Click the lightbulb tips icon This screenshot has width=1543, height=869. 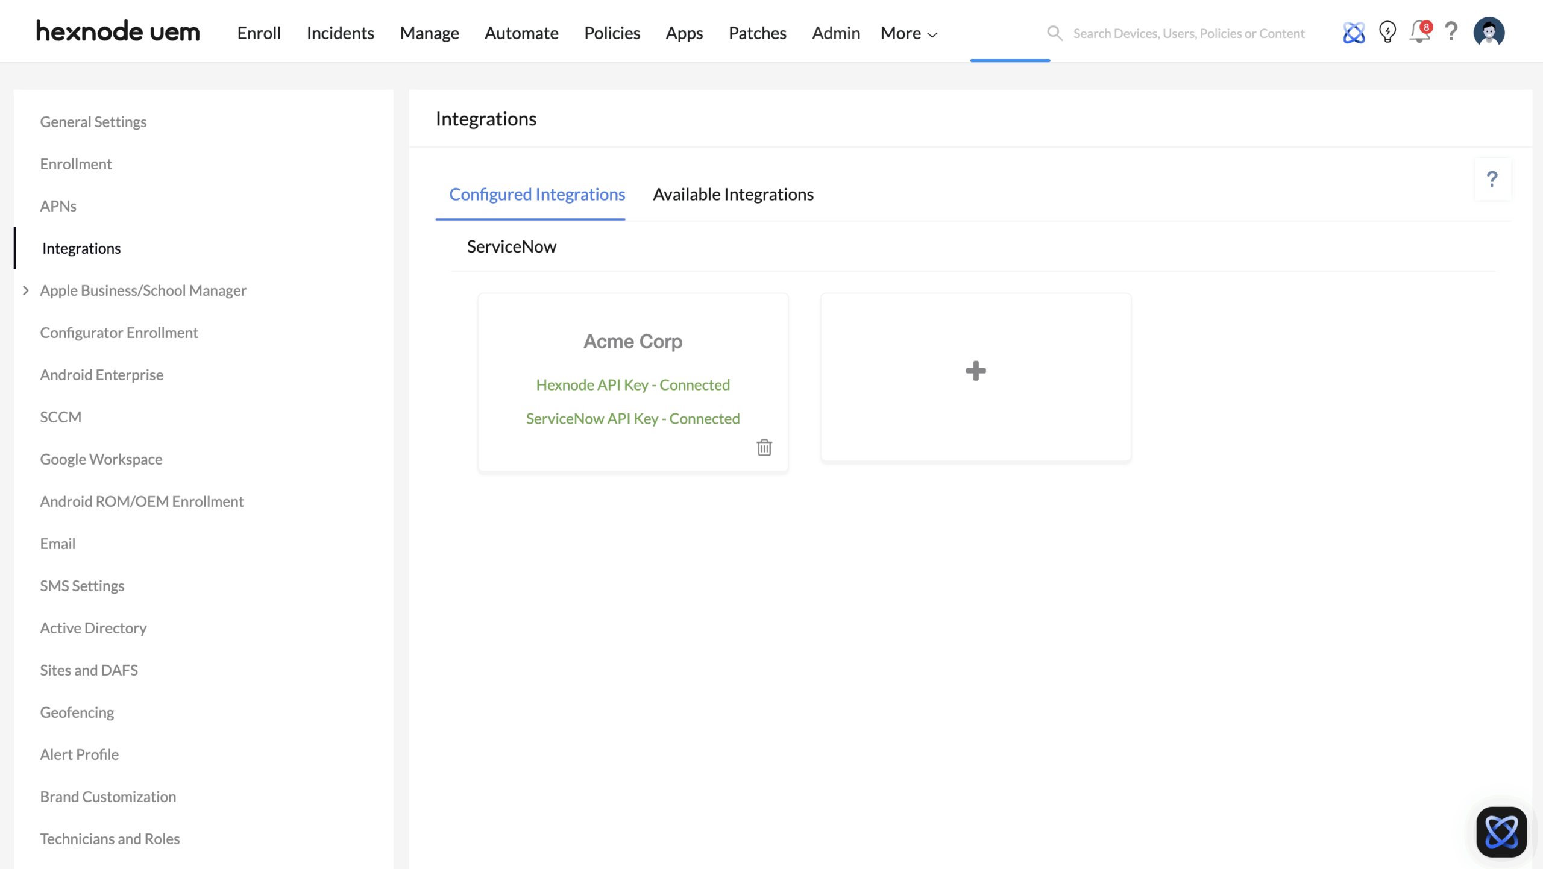(1387, 33)
